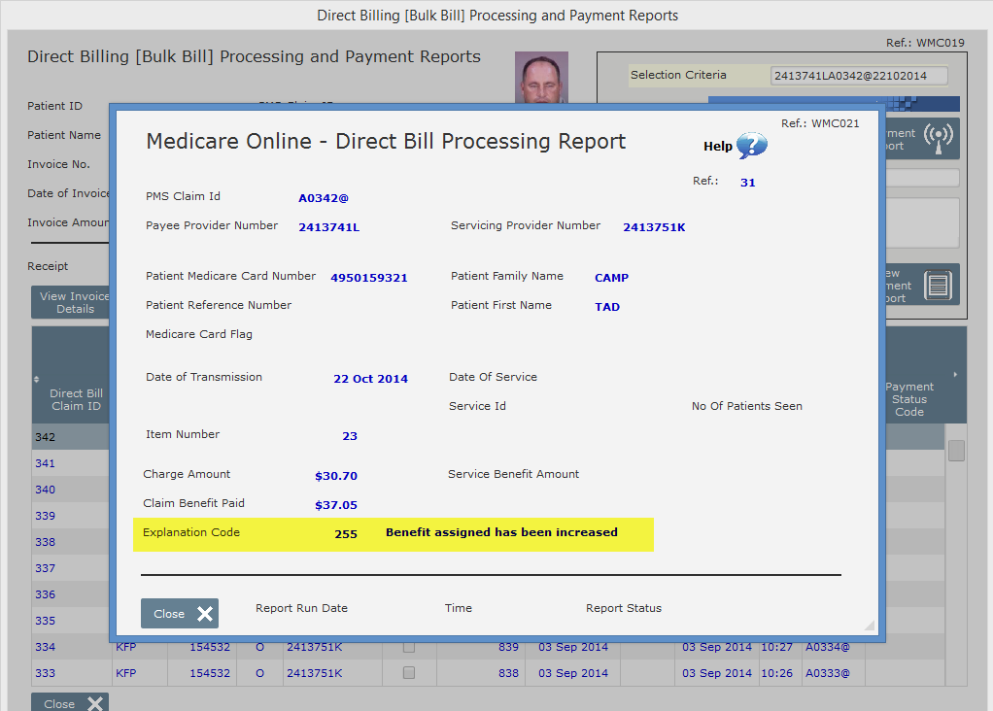Screen dimensions: 993x711
Task: Click Payee Provider Number 2413741L
Action: [x=328, y=227]
